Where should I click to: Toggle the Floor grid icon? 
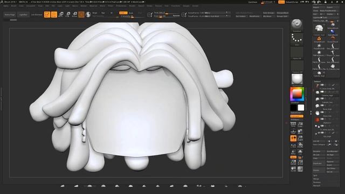[x=293, y=131]
